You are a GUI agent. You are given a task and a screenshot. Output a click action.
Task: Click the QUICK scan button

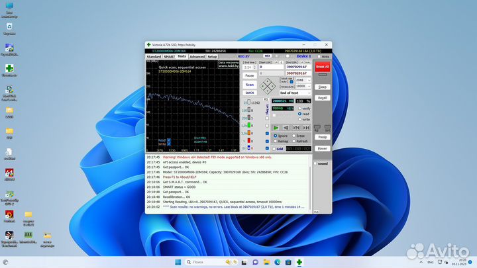click(x=250, y=93)
